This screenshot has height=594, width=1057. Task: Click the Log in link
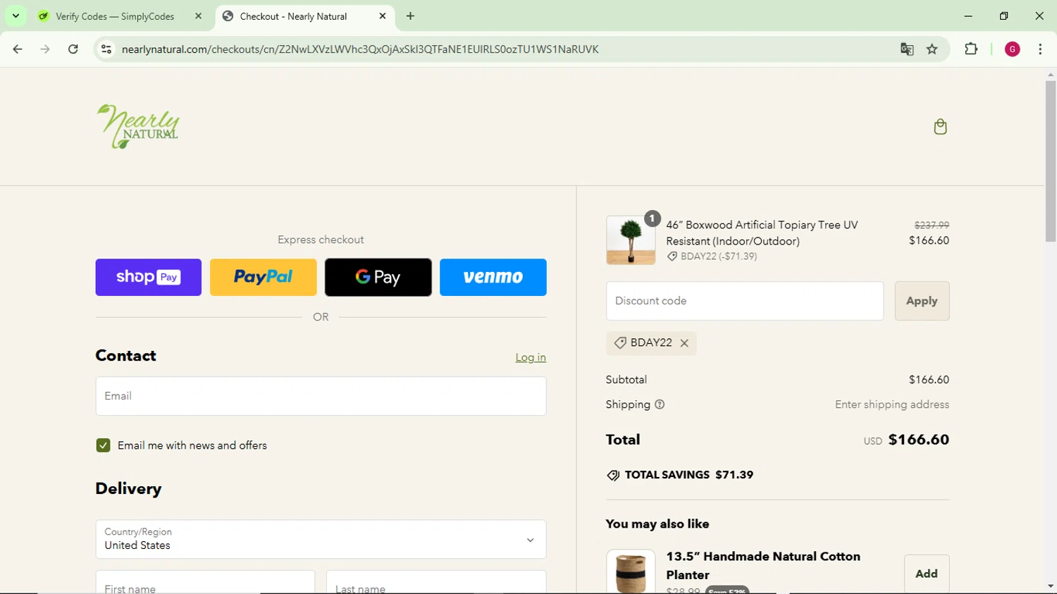pyautogui.click(x=531, y=357)
